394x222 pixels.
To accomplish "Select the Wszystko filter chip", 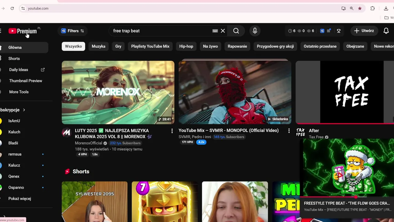I will click(x=73, y=46).
